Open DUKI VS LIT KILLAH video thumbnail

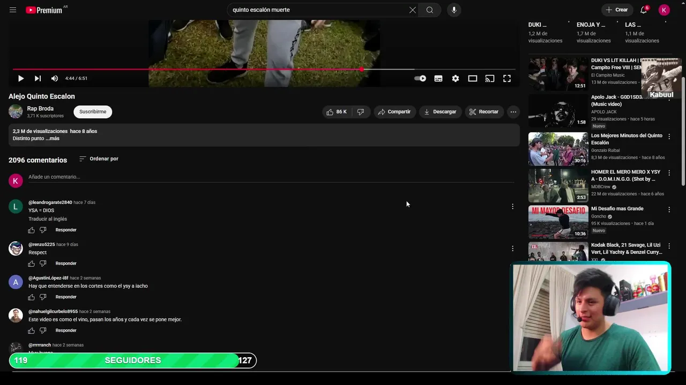pyautogui.click(x=558, y=74)
